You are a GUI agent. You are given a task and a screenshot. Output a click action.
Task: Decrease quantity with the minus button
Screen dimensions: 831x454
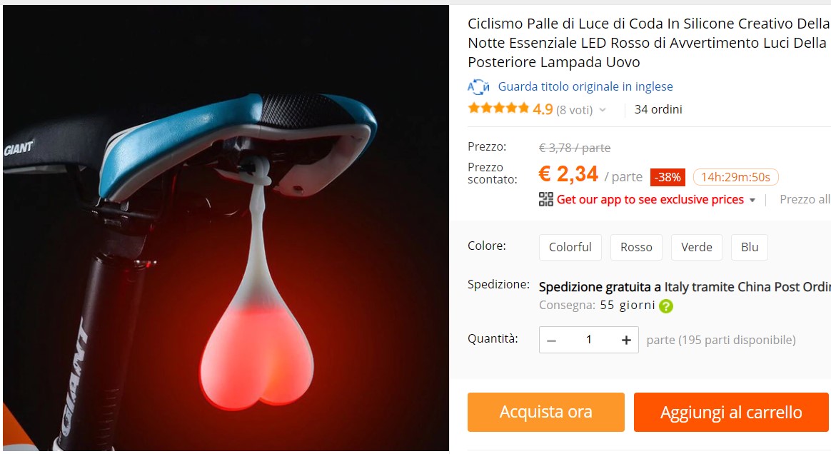tap(551, 340)
